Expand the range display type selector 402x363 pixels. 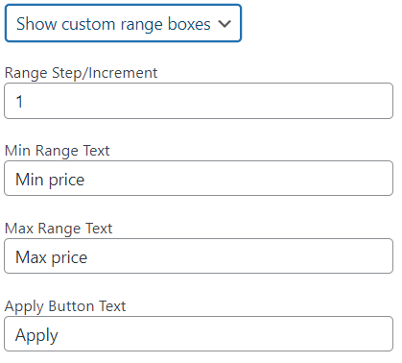[123, 23]
